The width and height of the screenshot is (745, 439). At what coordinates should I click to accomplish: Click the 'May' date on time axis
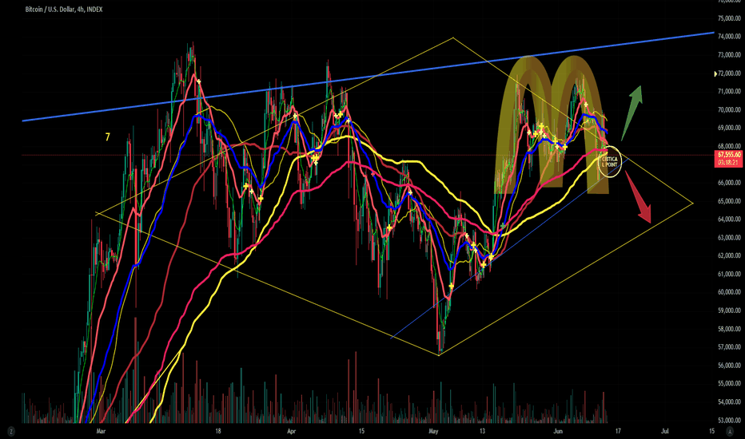pos(433,431)
